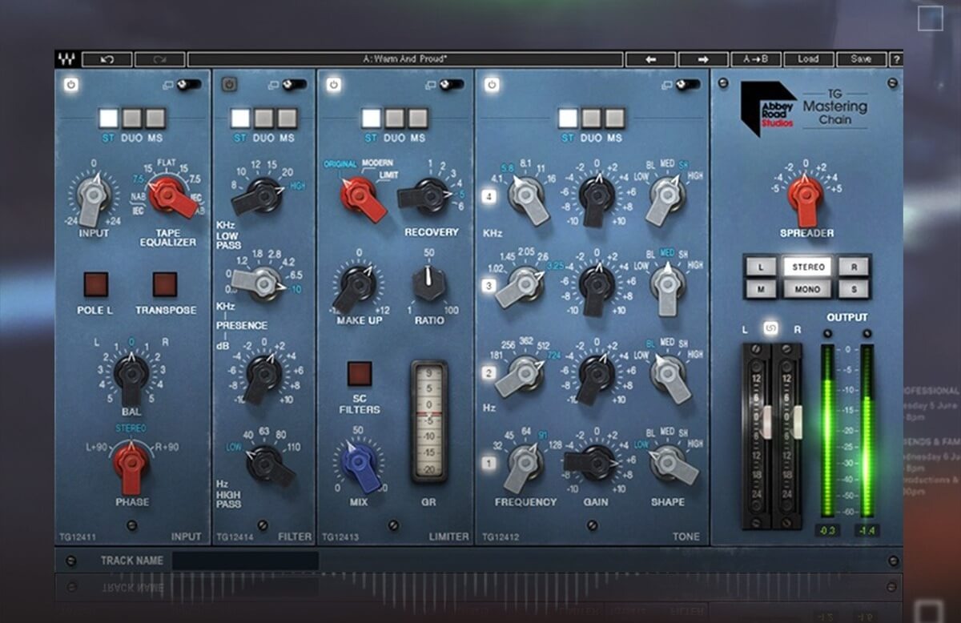This screenshot has height=623, width=961.
Task: Select MS mode in the Limiter module
Action: coord(417,119)
